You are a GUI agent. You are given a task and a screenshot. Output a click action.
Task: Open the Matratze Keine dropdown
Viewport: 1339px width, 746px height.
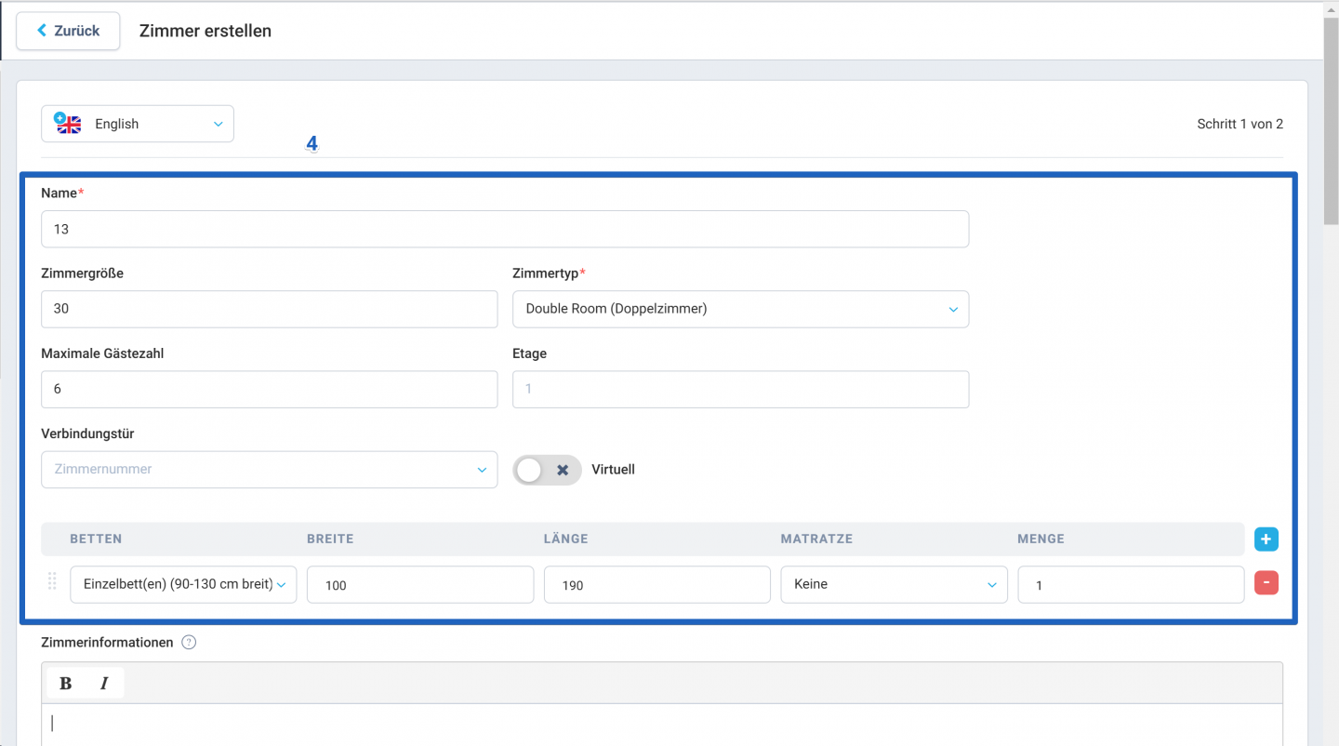click(x=894, y=584)
